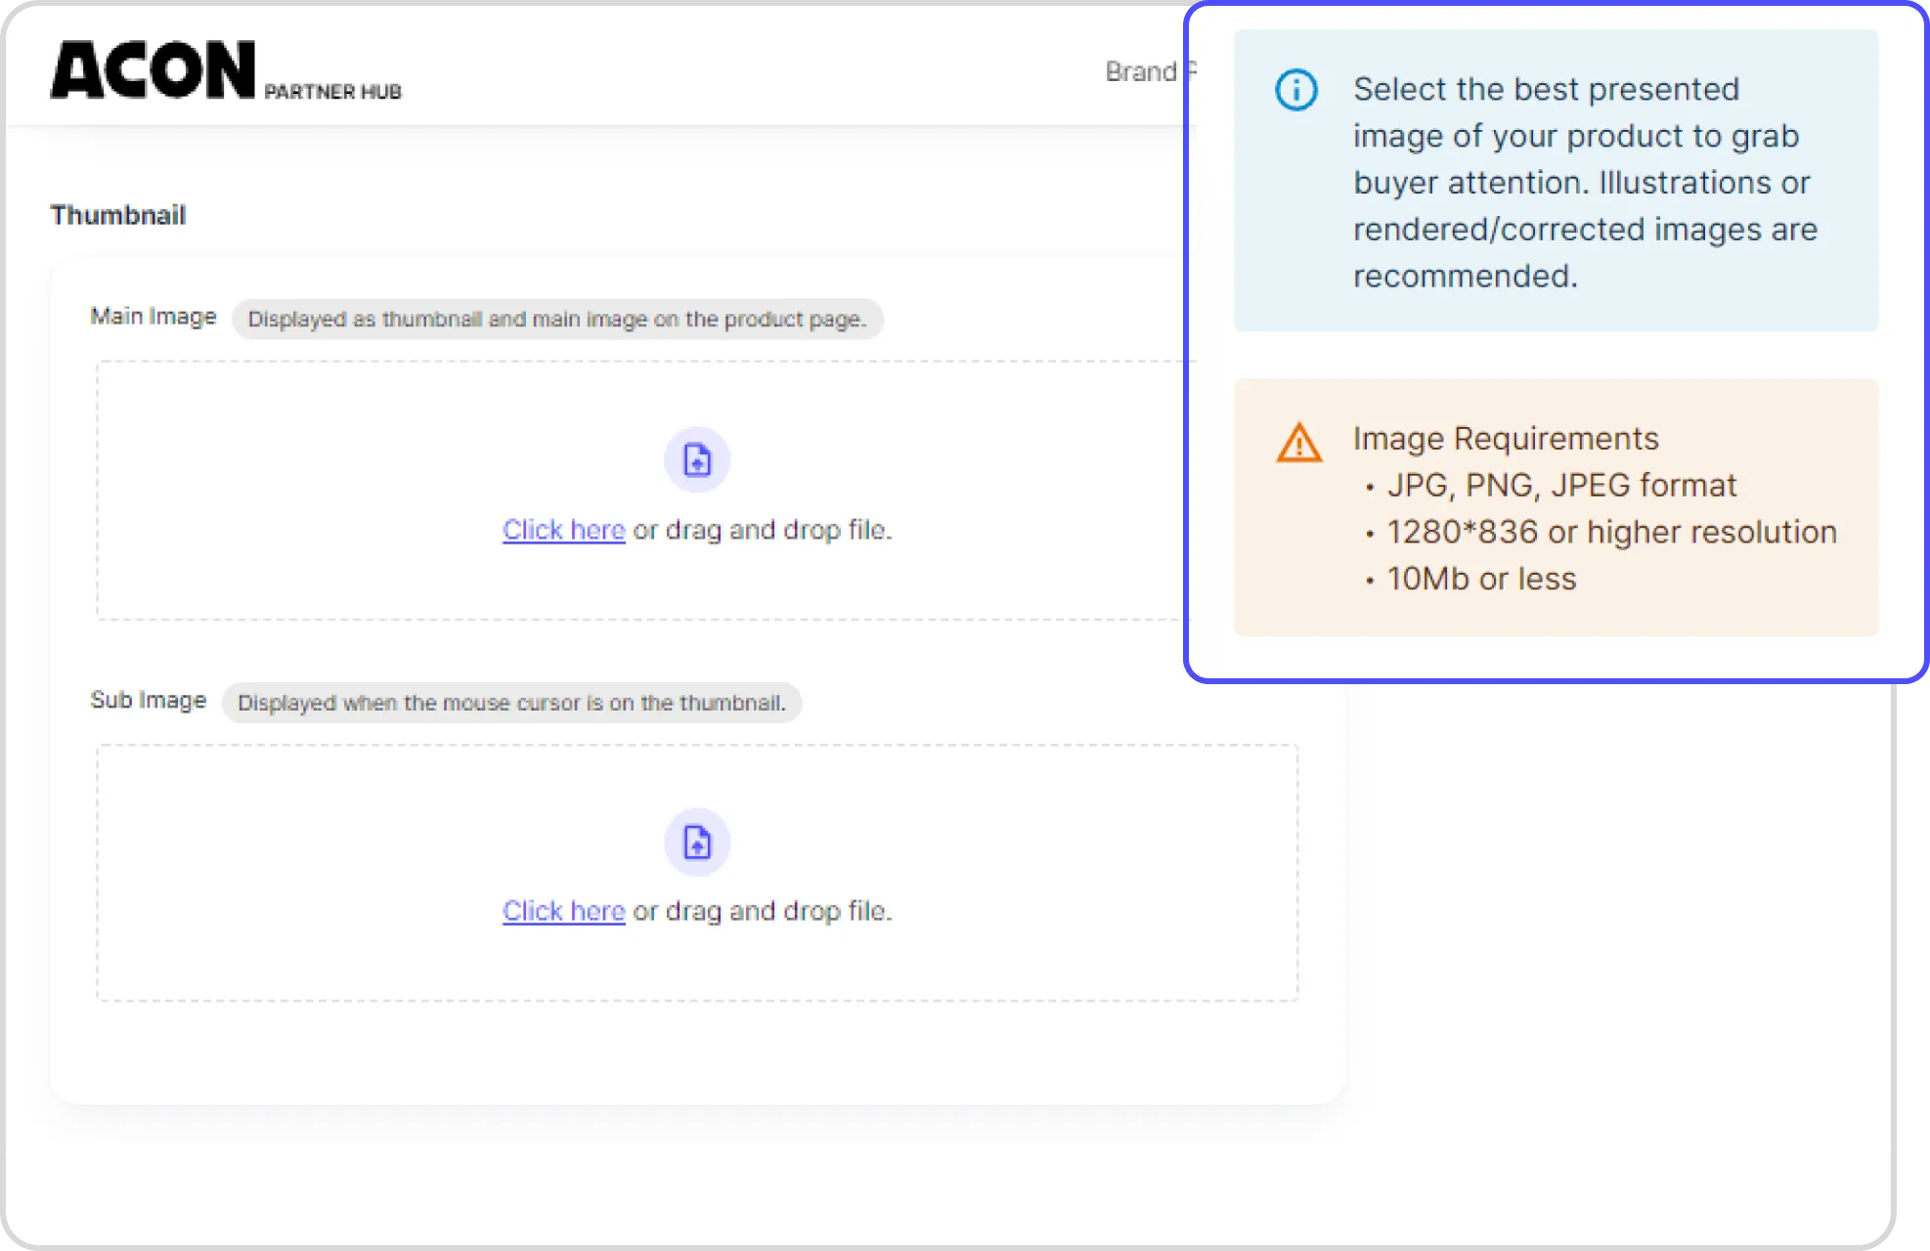Click the upload file icon under Main Image
The image size is (1930, 1251).
point(697,459)
